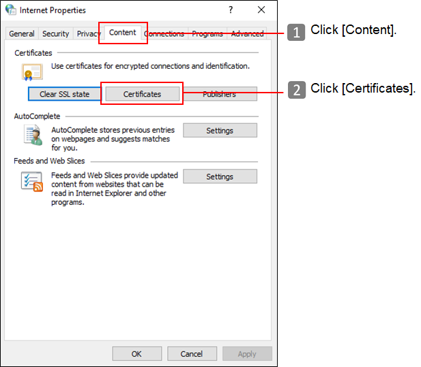Click the Feeds RSS checklist icon

click(x=32, y=182)
